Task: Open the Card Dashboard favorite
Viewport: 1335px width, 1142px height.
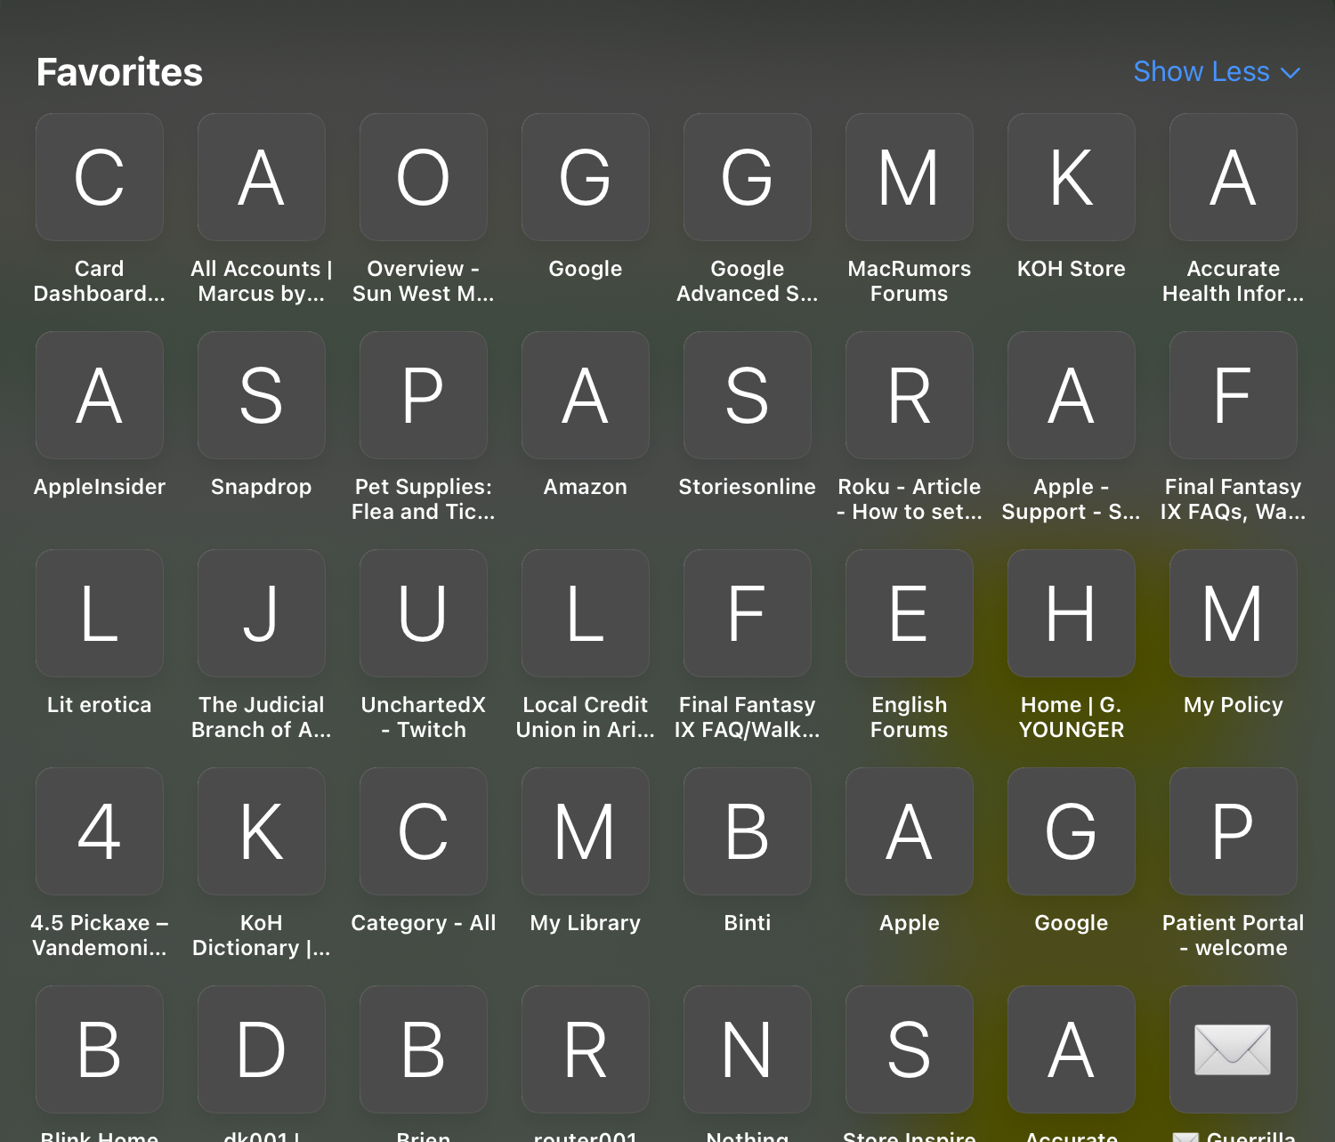Action: pos(100,177)
